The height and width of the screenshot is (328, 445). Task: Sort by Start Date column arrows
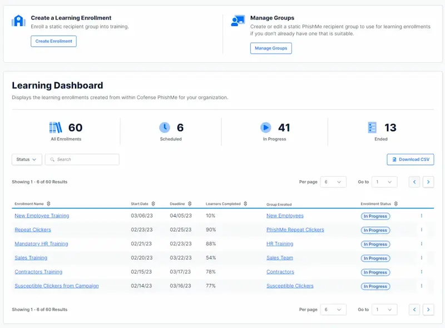click(x=154, y=203)
